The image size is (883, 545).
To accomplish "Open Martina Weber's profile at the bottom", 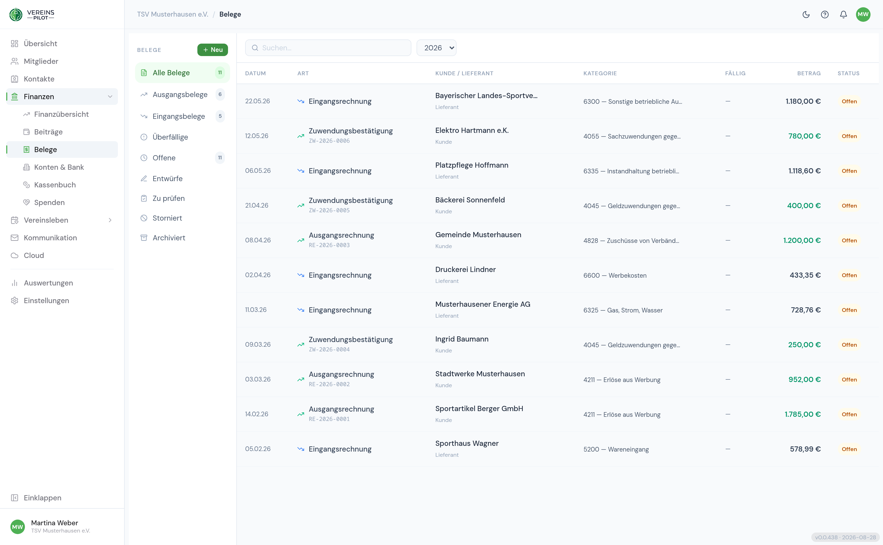I will (x=62, y=527).
